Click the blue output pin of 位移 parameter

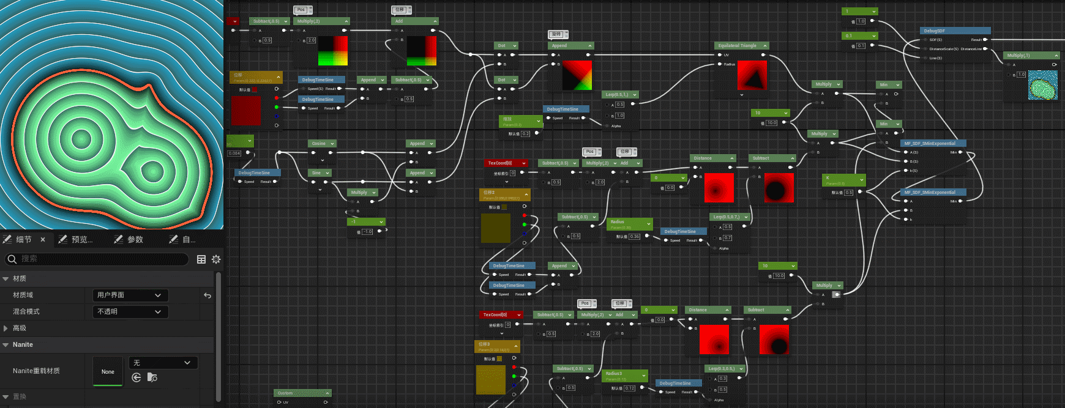[x=277, y=116]
